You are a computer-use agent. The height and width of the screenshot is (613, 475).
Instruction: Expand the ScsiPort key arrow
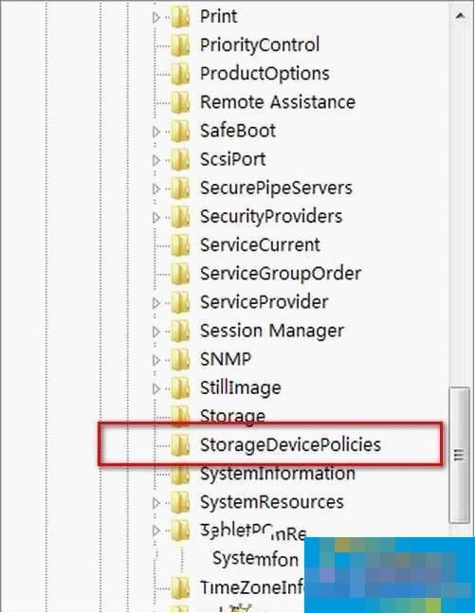[156, 160]
